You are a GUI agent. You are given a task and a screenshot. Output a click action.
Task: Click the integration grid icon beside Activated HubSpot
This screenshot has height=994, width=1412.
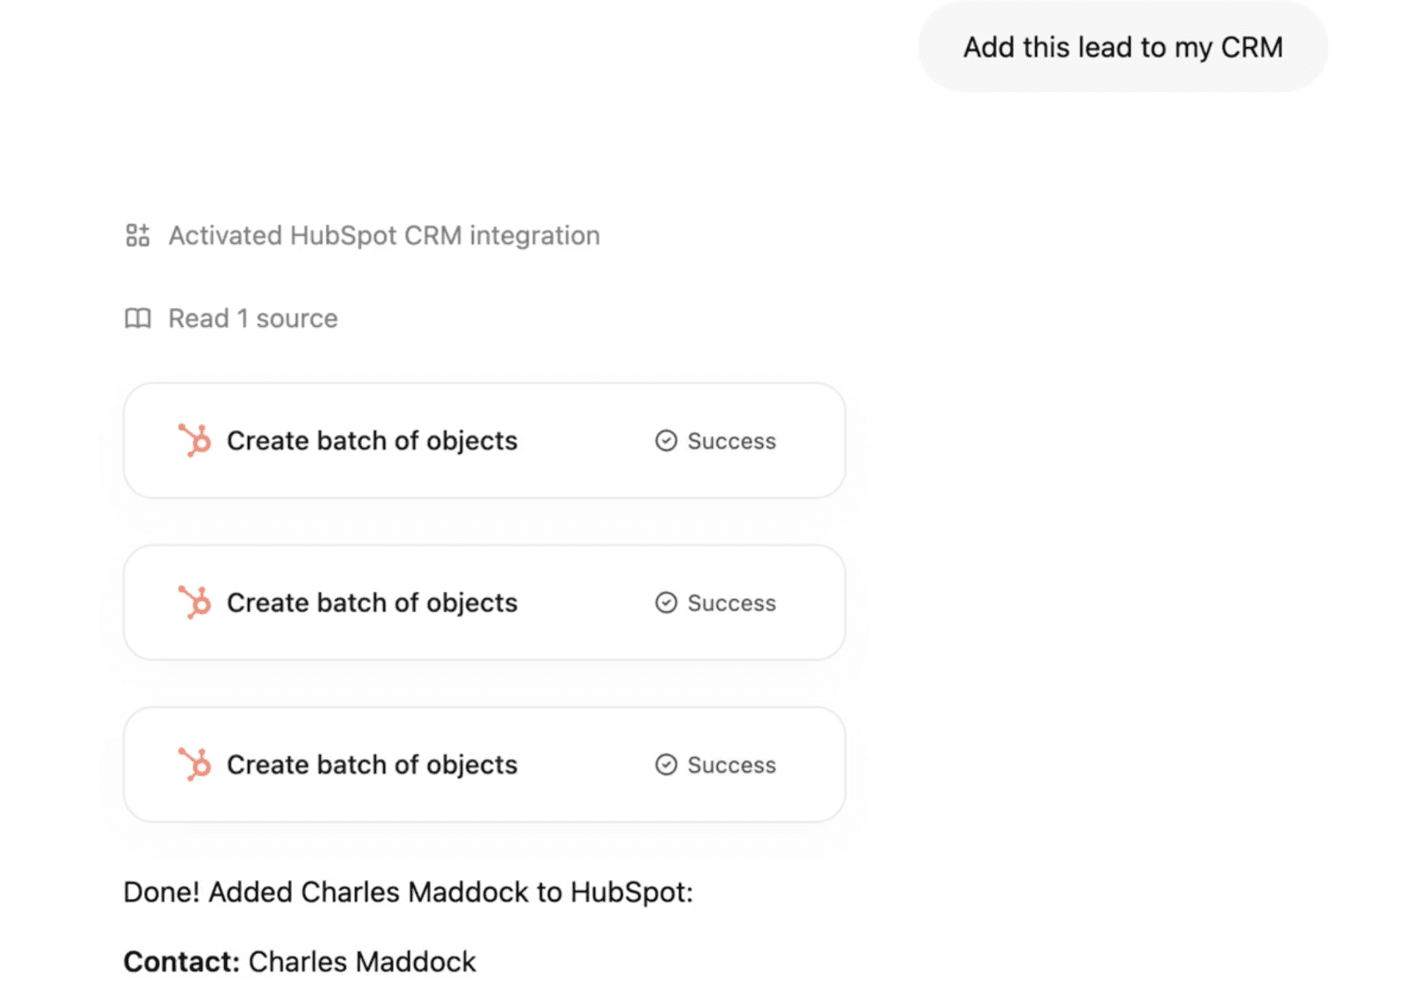[138, 235]
